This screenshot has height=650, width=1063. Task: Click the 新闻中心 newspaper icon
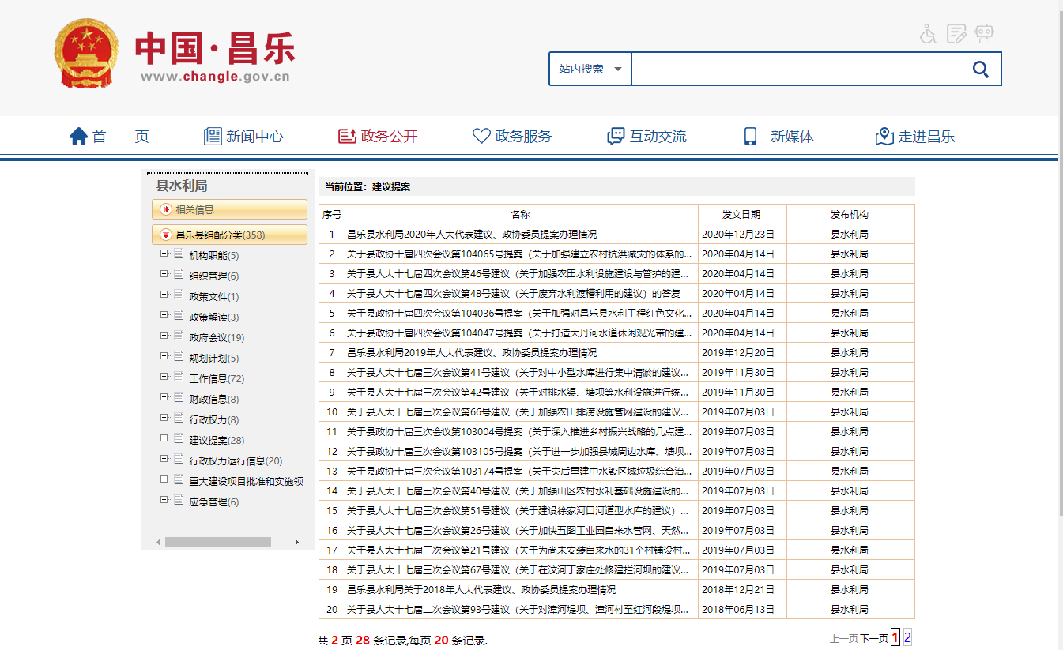pyautogui.click(x=213, y=137)
